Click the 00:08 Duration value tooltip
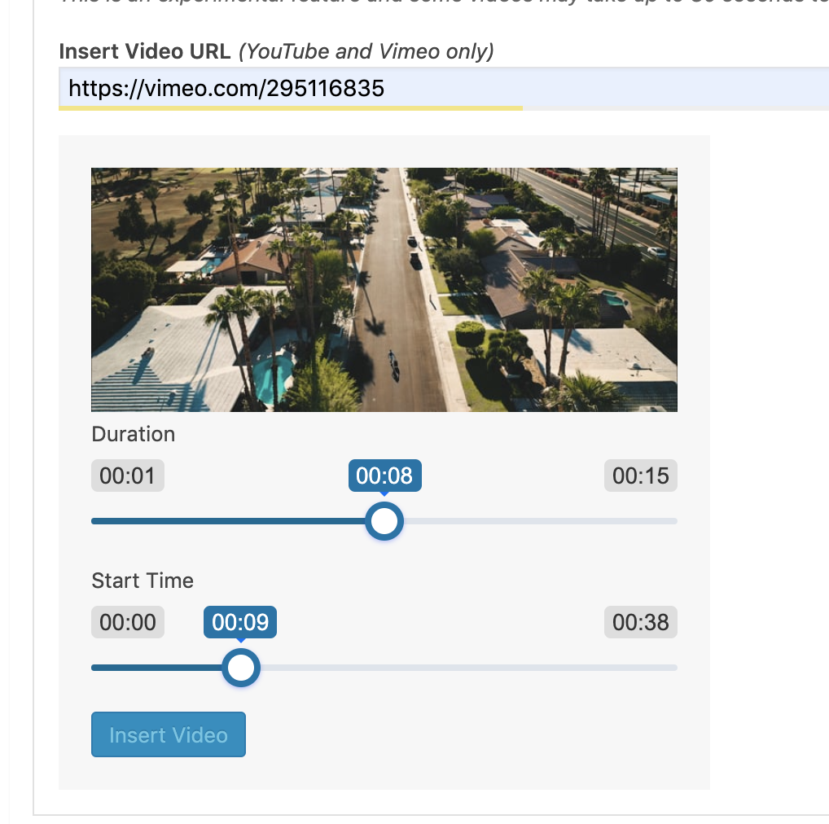Image resolution: width=829 pixels, height=824 pixels. [x=384, y=476]
